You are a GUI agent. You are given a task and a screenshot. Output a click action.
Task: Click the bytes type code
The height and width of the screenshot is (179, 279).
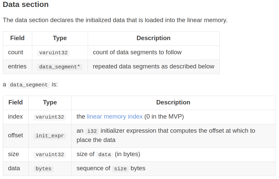(x=43, y=169)
